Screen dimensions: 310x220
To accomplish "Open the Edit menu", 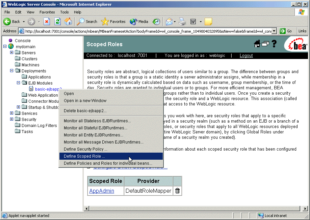I will [x=18, y=12].
